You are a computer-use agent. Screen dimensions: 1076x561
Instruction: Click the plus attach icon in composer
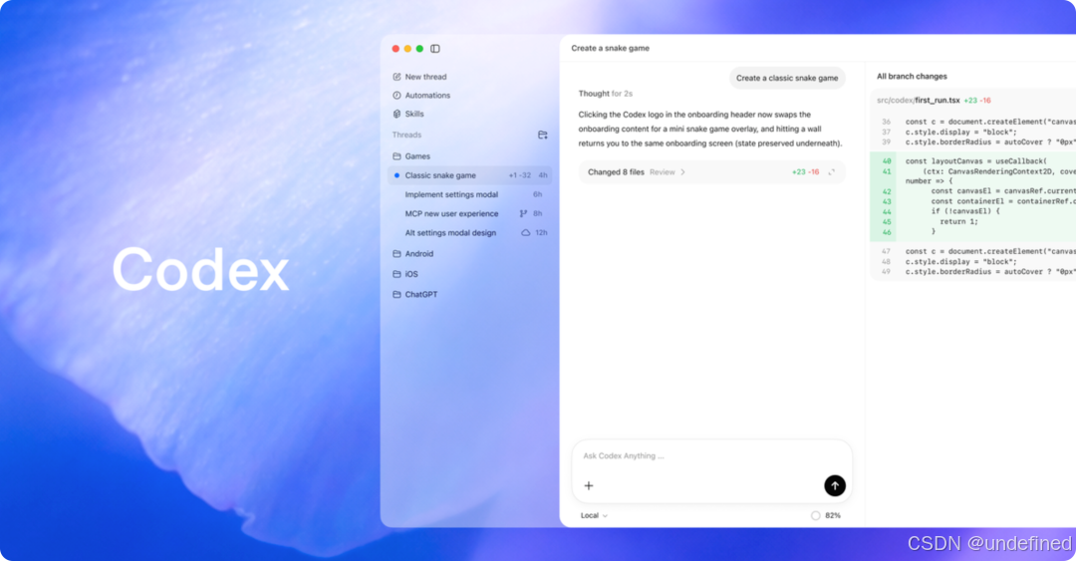[589, 485]
